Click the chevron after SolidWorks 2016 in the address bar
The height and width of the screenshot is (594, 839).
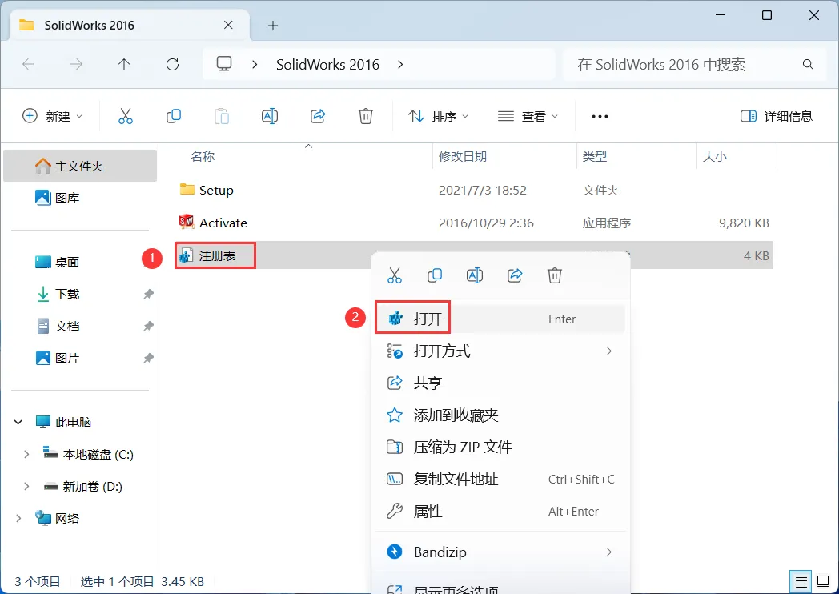pos(400,65)
